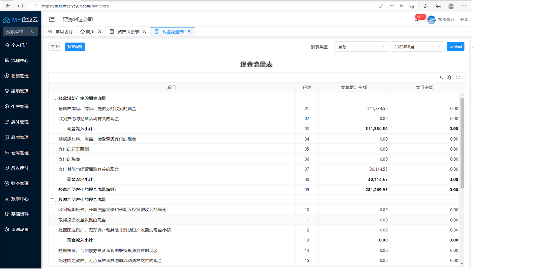
Task: Log out with the 登出 link
Action: click(x=464, y=20)
